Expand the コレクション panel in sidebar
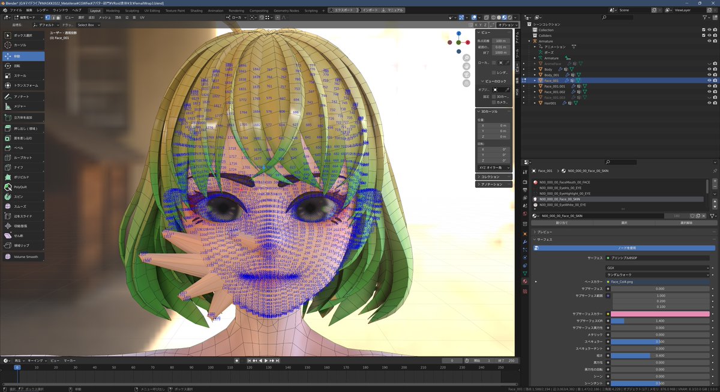 point(493,176)
